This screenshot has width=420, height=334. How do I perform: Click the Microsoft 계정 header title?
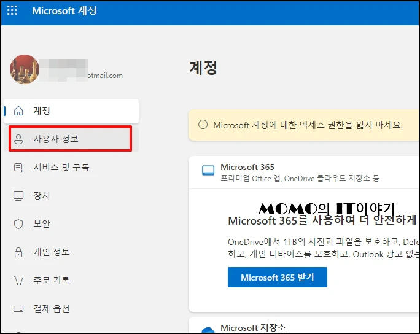coord(64,10)
